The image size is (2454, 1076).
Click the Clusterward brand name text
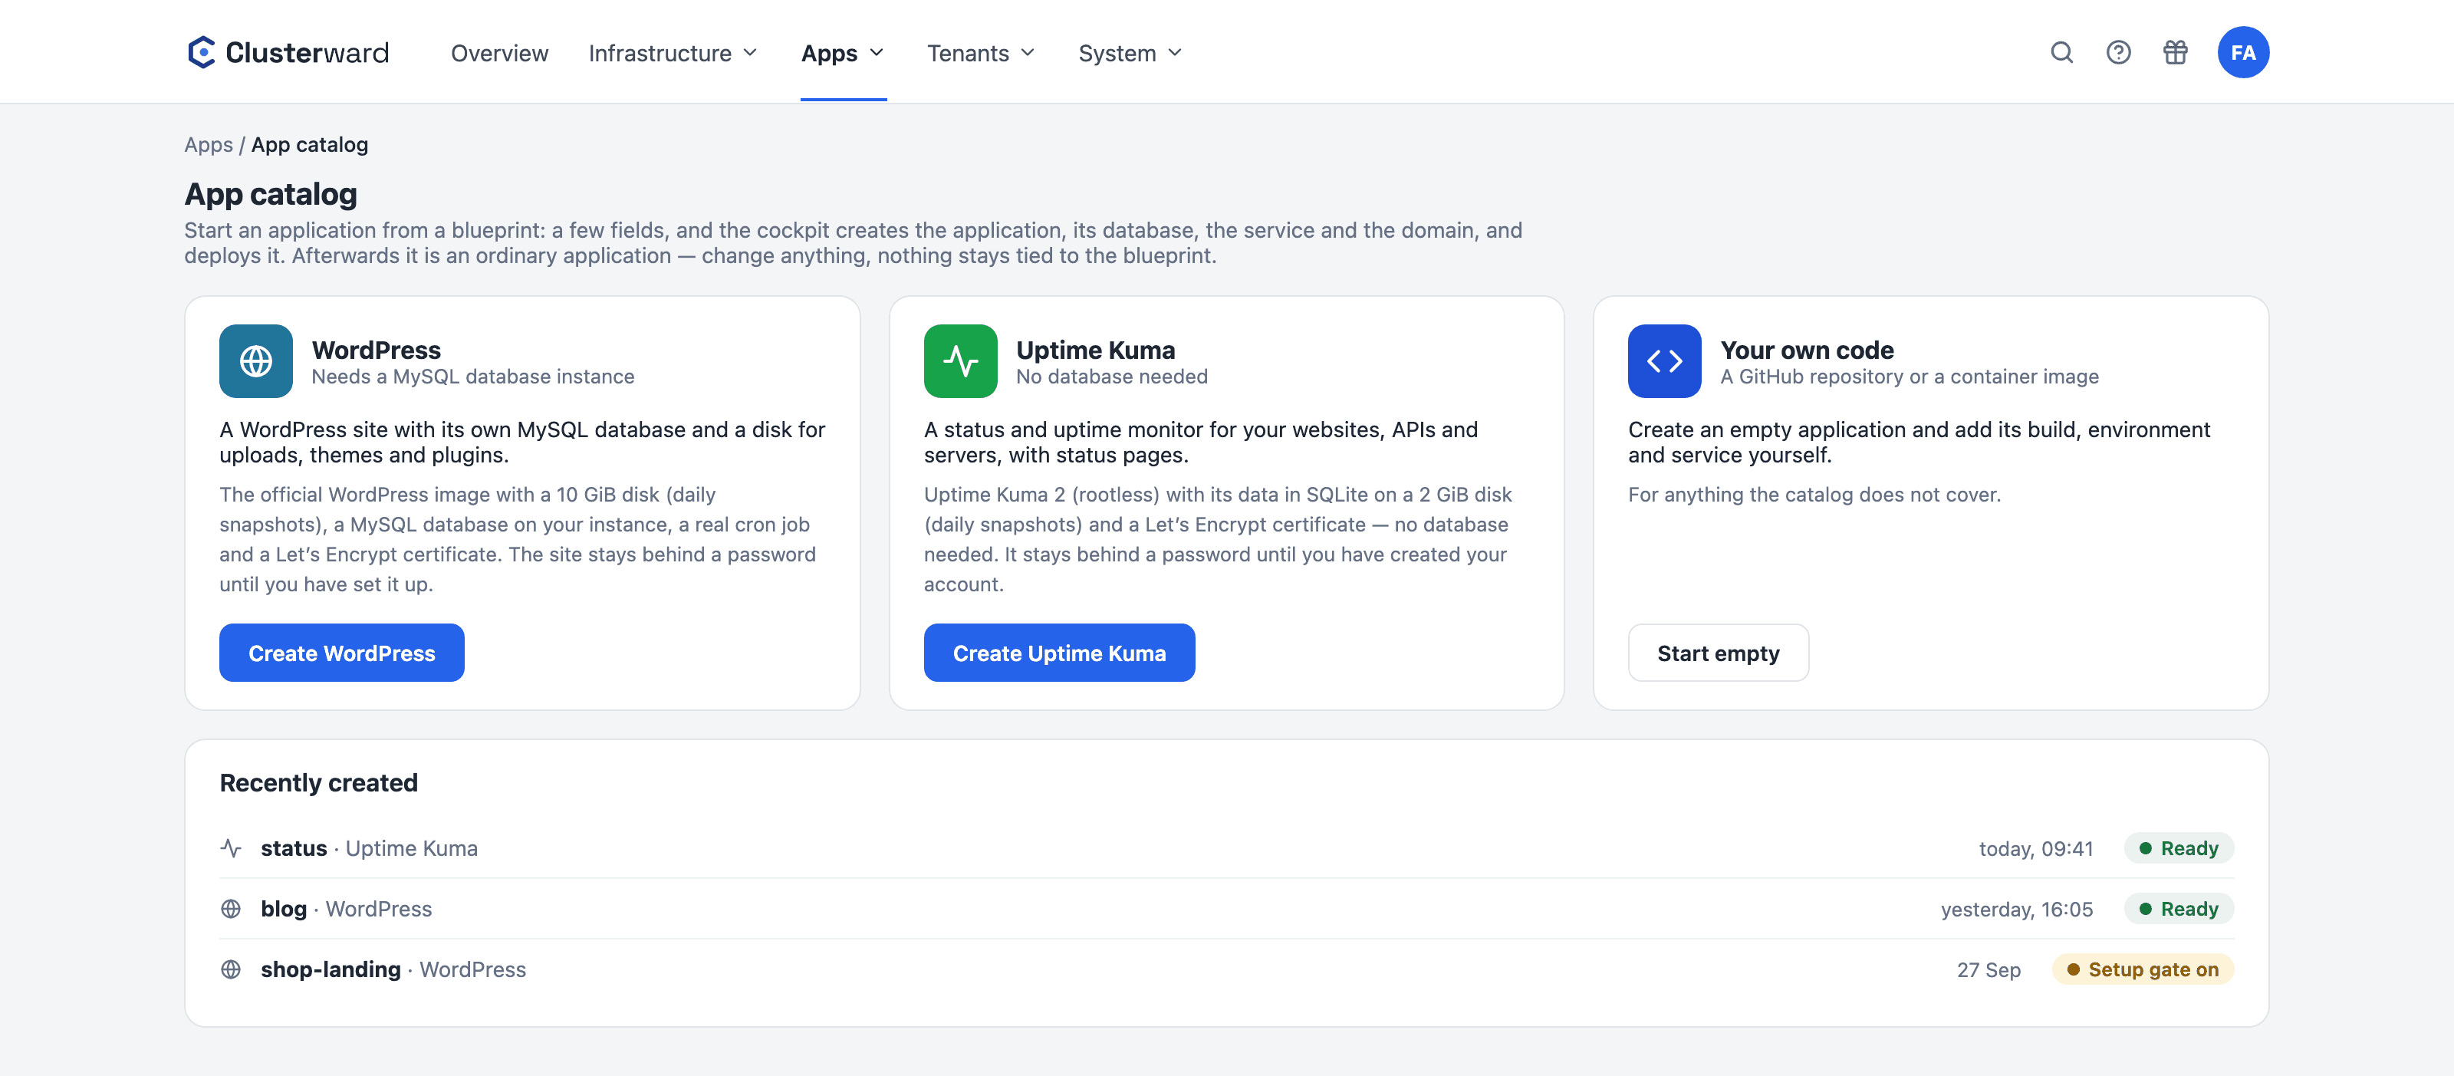coord(307,52)
